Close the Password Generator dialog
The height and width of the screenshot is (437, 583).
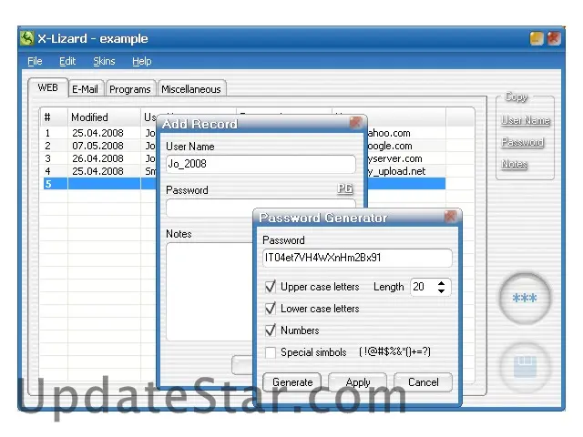pyautogui.click(x=450, y=217)
